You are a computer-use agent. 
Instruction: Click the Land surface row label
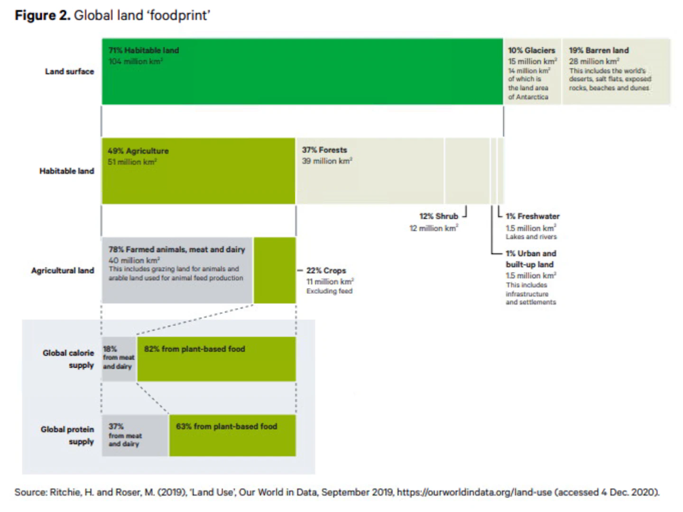[x=69, y=72]
